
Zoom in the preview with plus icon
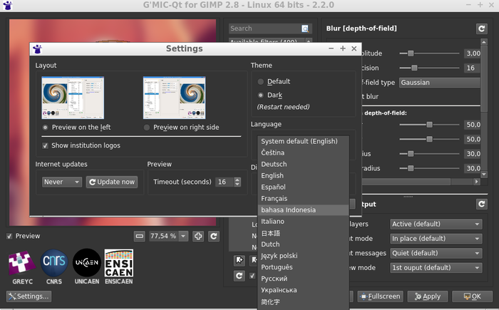(x=198, y=236)
